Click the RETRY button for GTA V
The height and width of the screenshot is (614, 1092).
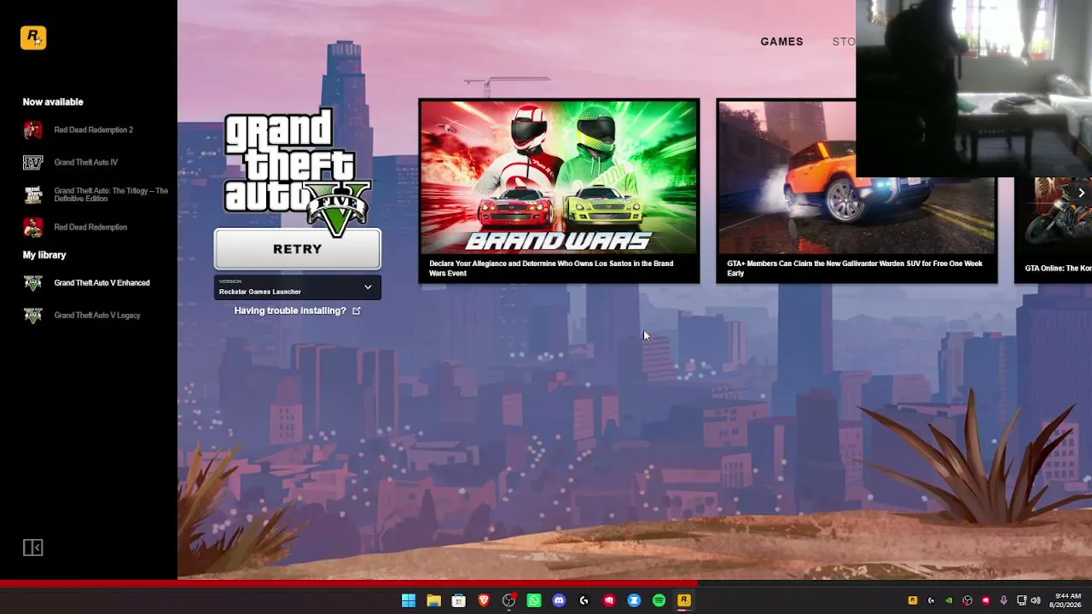(x=298, y=249)
